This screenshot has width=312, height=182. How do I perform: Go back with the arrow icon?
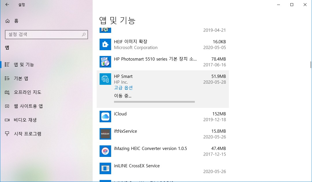pos(7,5)
